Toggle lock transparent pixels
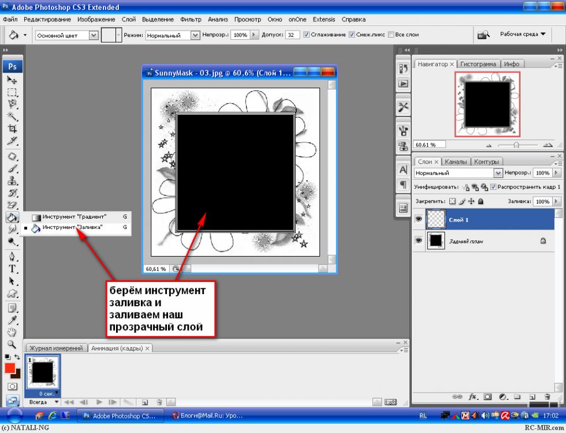 coord(452,201)
